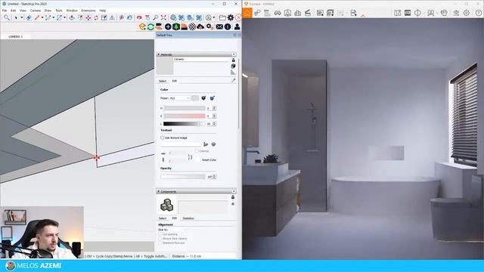Click browse for texture file button

(206, 144)
